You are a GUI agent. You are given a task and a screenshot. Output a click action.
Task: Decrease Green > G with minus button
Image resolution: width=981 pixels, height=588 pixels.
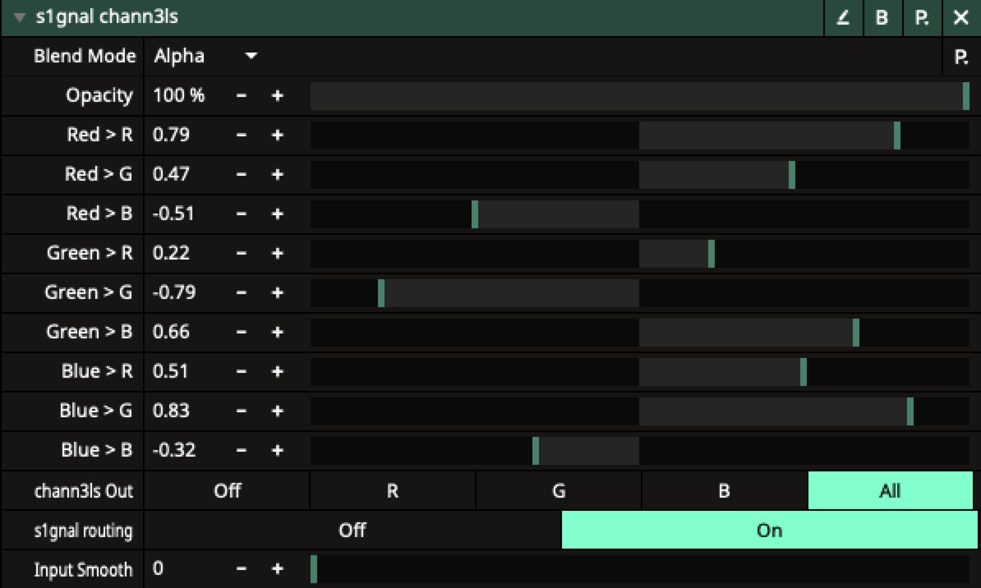coord(241,293)
